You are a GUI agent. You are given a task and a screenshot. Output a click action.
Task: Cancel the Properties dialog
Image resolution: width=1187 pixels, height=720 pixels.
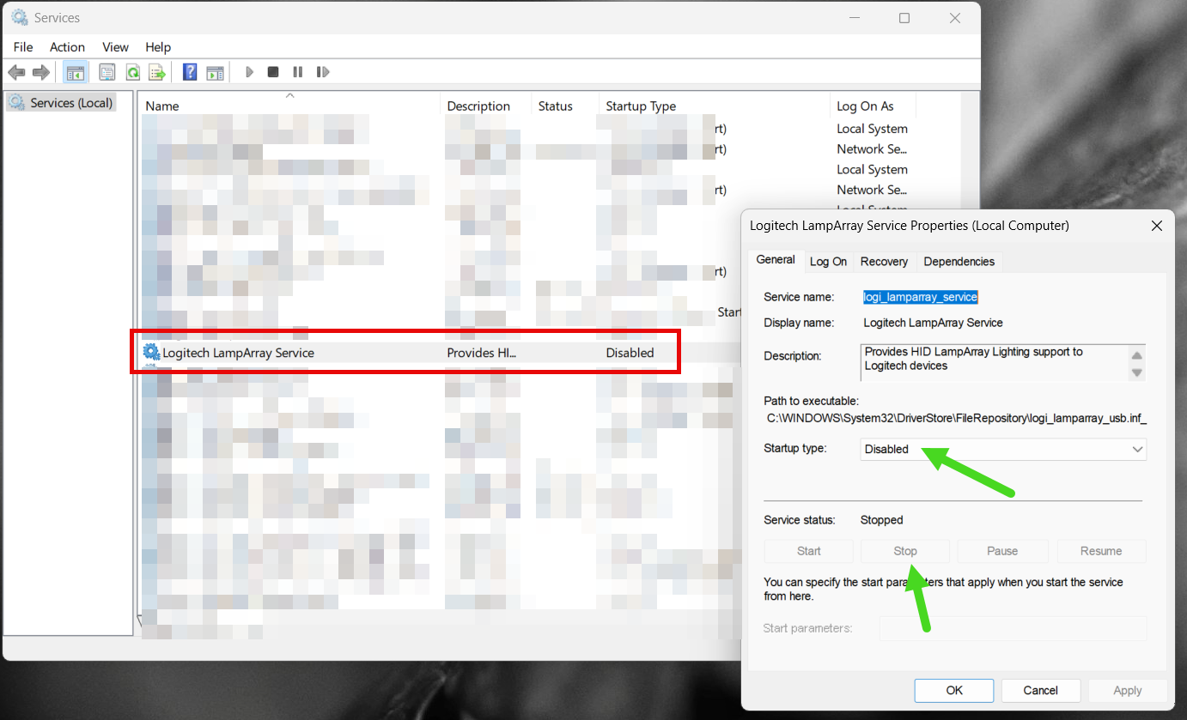click(x=1040, y=690)
